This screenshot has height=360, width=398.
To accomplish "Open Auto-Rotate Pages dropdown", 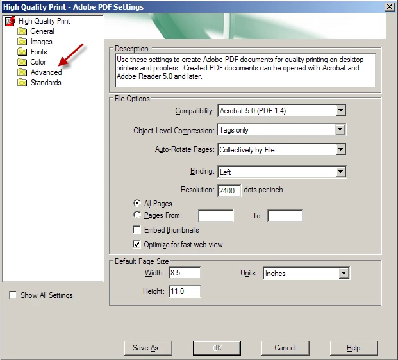I will click(x=282, y=150).
